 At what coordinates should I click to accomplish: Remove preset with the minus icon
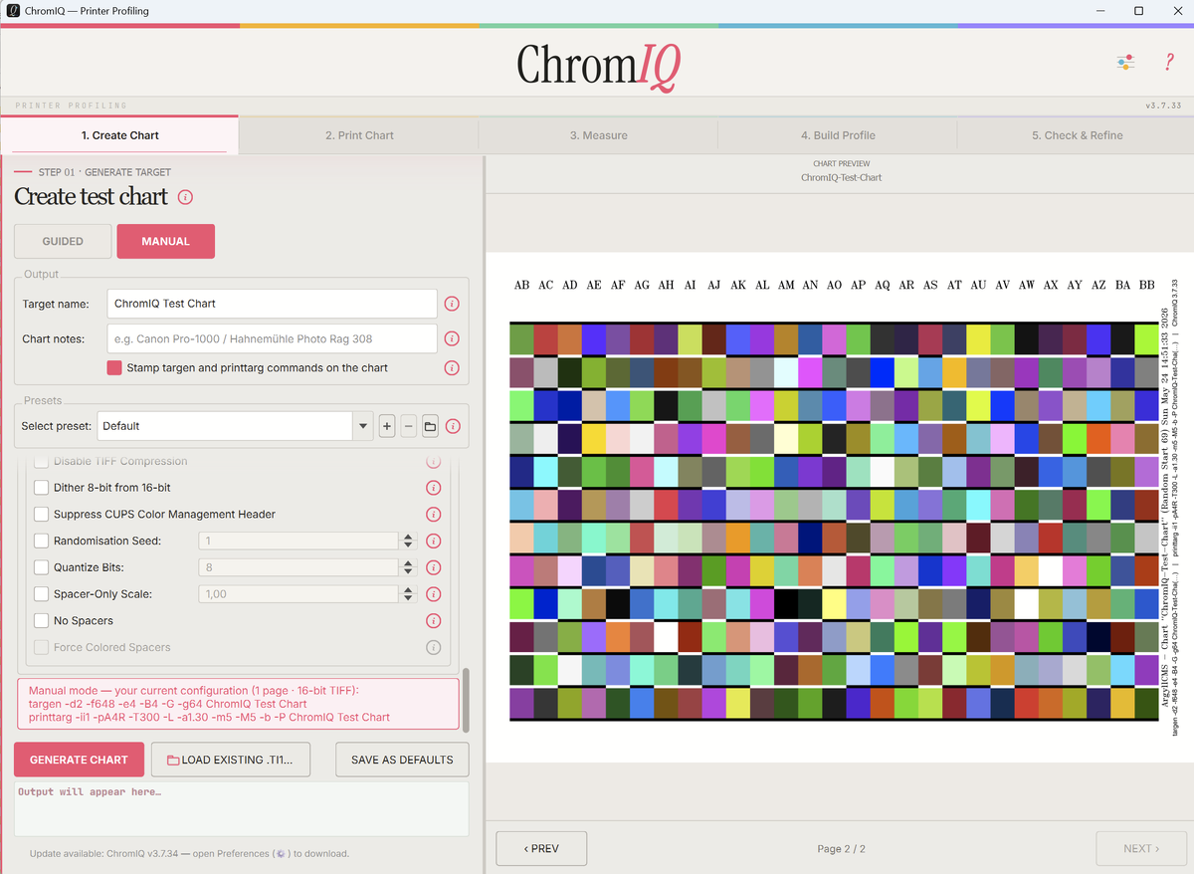pyautogui.click(x=409, y=426)
